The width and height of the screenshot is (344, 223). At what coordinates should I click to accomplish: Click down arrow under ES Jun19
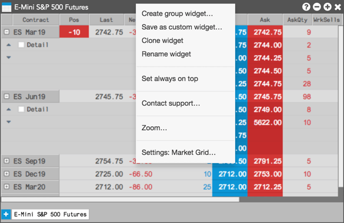(x=9, y=122)
